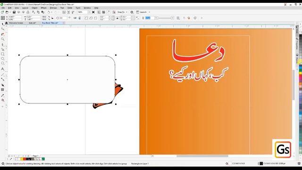Viewport: 302px width, 170px height.
Task: Toggle Mirror horizontally
Action: [x=75, y=18]
